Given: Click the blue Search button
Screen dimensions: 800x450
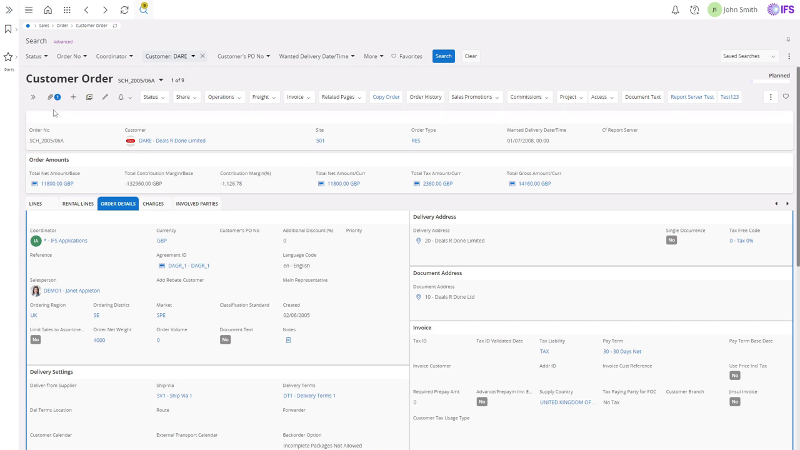Looking at the screenshot, I should tap(444, 56).
